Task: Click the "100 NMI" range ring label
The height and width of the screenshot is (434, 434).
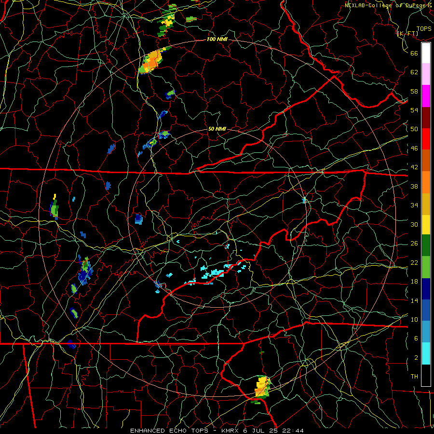Action: pos(217,40)
